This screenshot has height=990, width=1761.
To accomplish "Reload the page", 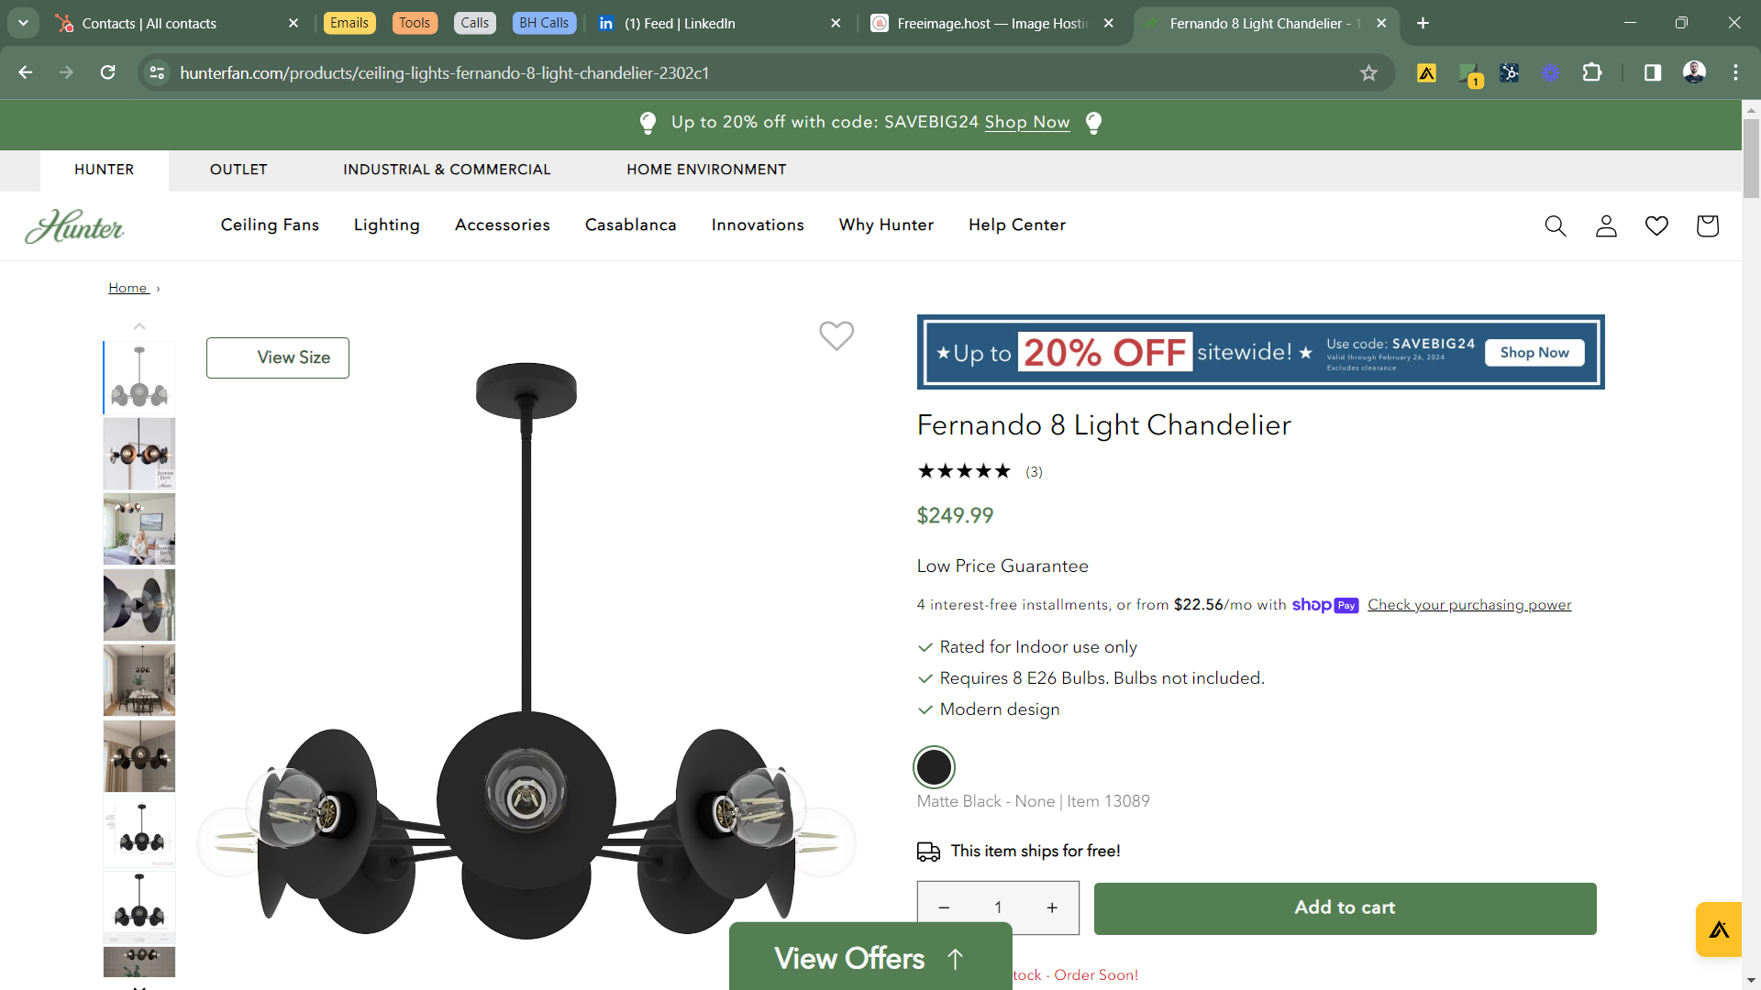I will pos(107,72).
